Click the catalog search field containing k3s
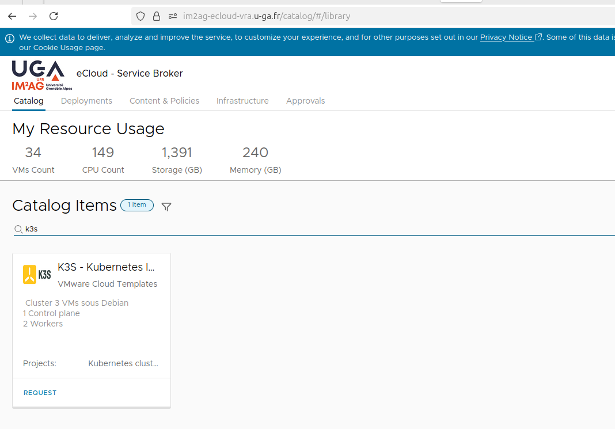The height and width of the screenshot is (429, 615). [x=288, y=229]
